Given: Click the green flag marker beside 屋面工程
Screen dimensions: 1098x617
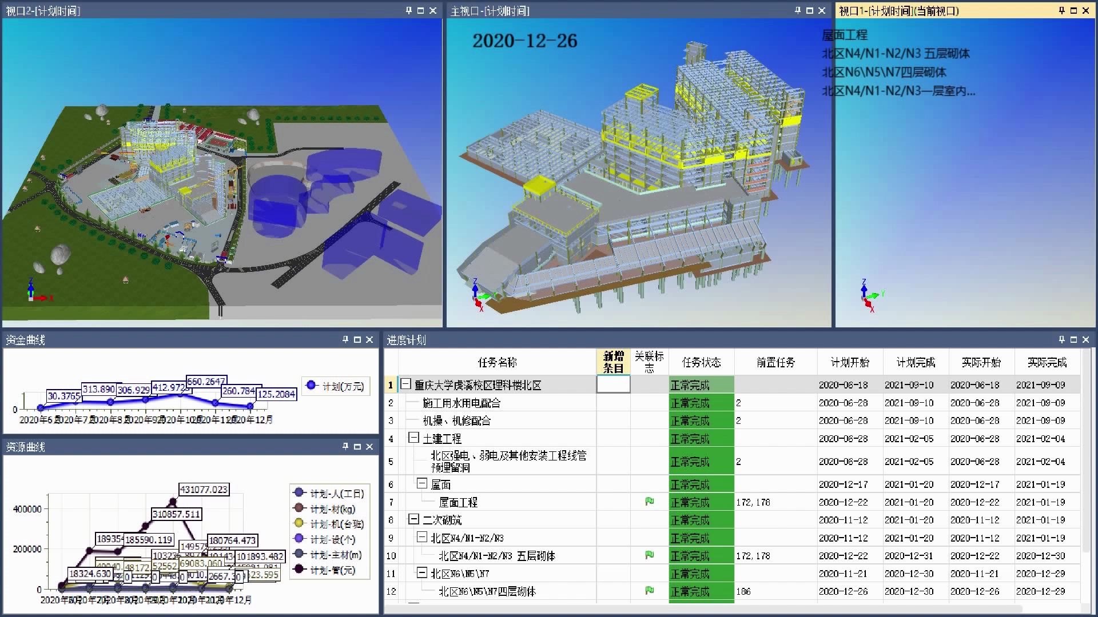Looking at the screenshot, I should (649, 502).
